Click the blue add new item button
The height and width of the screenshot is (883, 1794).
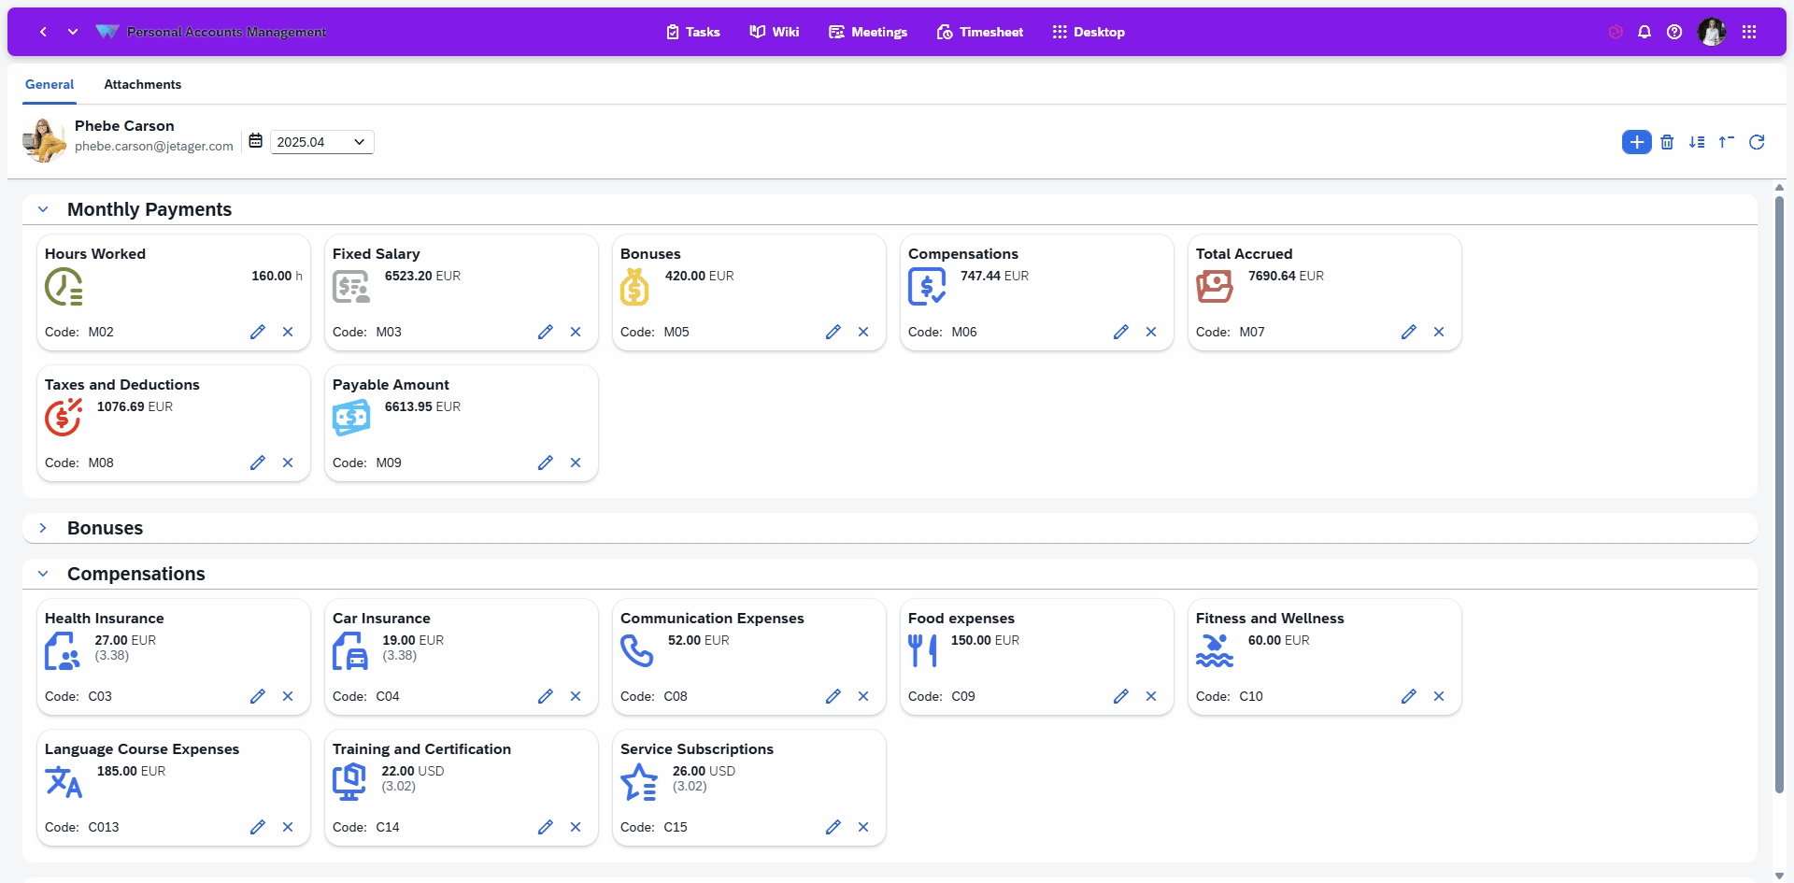click(x=1636, y=142)
